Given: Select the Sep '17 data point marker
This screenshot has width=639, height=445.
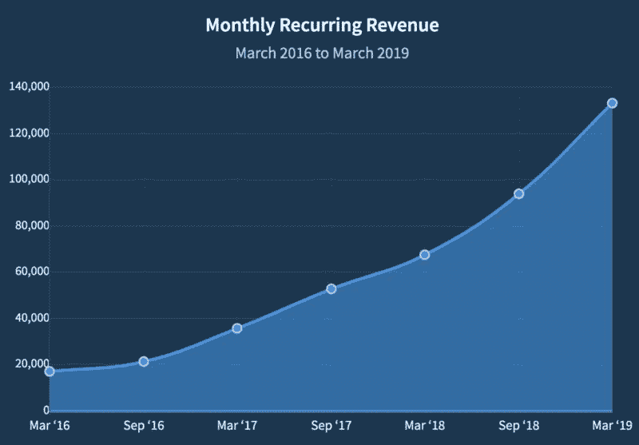Looking at the screenshot, I should 331,288.
